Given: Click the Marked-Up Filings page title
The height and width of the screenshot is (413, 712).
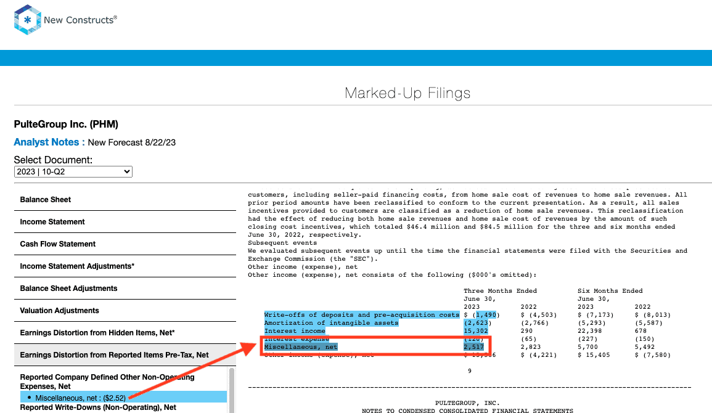Looking at the screenshot, I should (407, 93).
